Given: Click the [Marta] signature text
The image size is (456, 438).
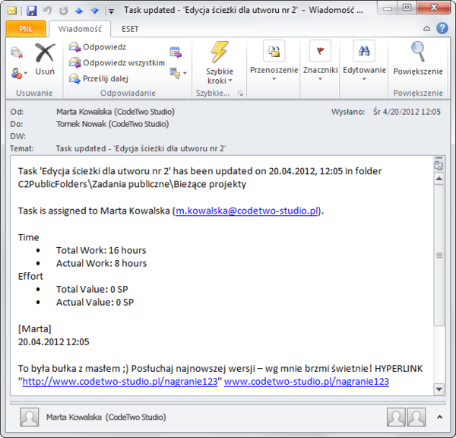Looking at the screenshot, I should (x=35, y=328).
